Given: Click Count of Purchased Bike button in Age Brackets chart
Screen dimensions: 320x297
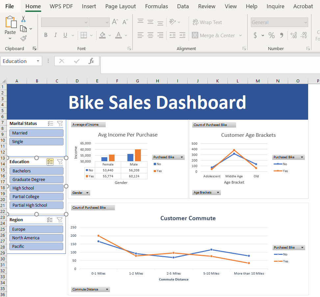Looking at the screenshot, I should pyautogui.click(x=214, y=125).
